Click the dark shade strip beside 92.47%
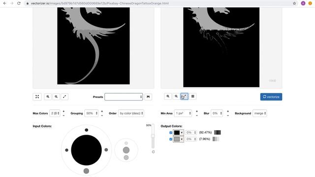Image resolution: width=315 pixels, height=177 pixels. click(218, 132)
